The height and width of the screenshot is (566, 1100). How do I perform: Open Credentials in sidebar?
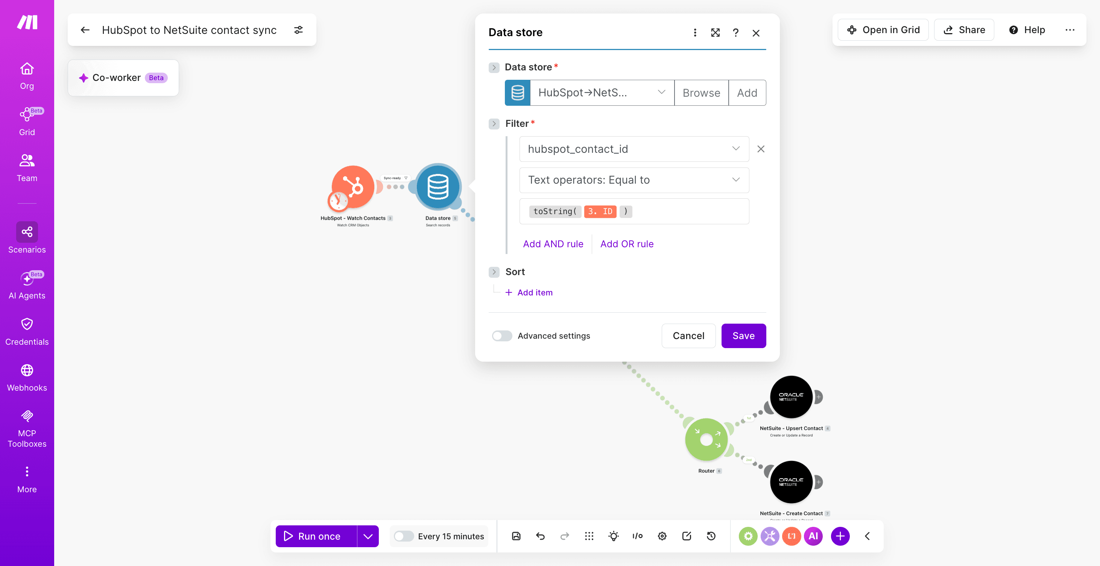tap(27, 332)
